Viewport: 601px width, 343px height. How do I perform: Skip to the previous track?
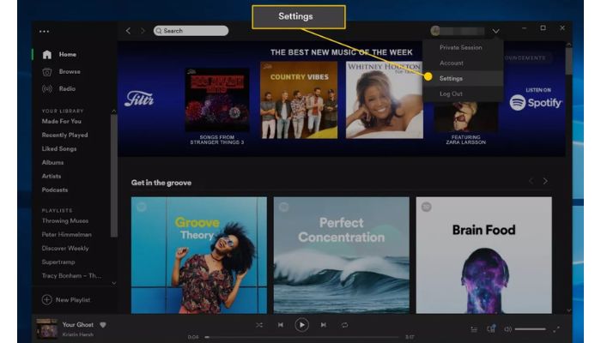point(281,325)
